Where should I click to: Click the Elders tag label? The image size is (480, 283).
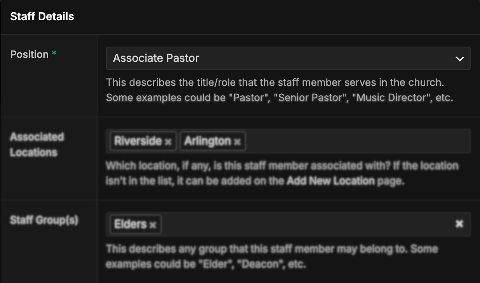point(130,224)
